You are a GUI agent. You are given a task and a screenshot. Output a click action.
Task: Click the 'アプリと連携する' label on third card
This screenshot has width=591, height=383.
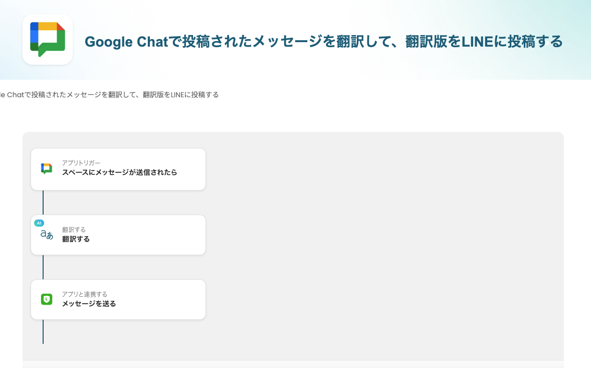click(85, 294)
